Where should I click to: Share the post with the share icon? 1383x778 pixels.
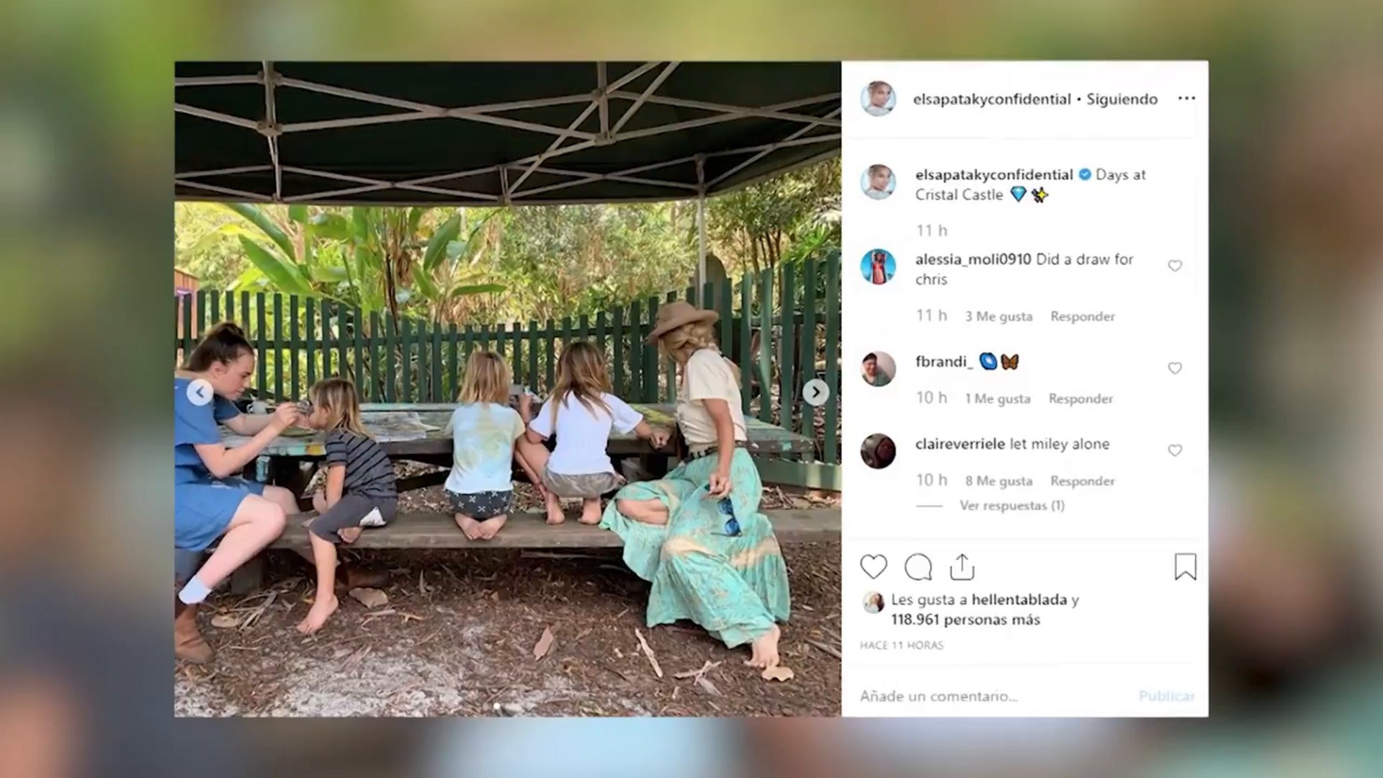(962, 567)
